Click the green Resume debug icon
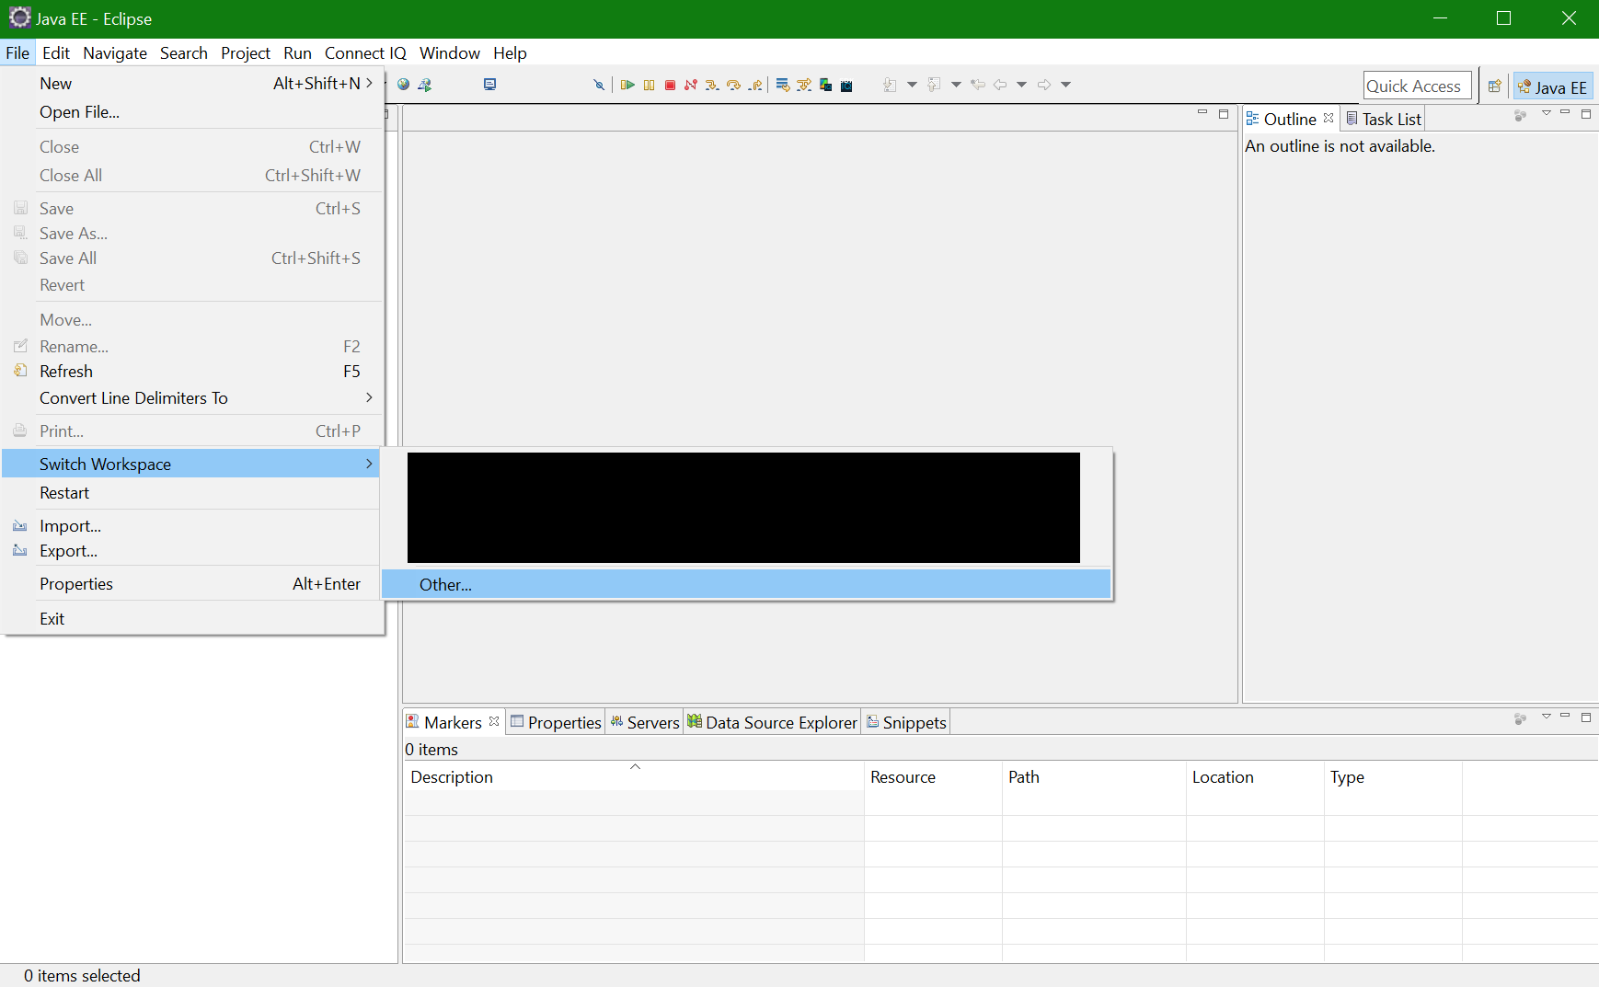The image size is (1599, 987). tap(627, 85)
